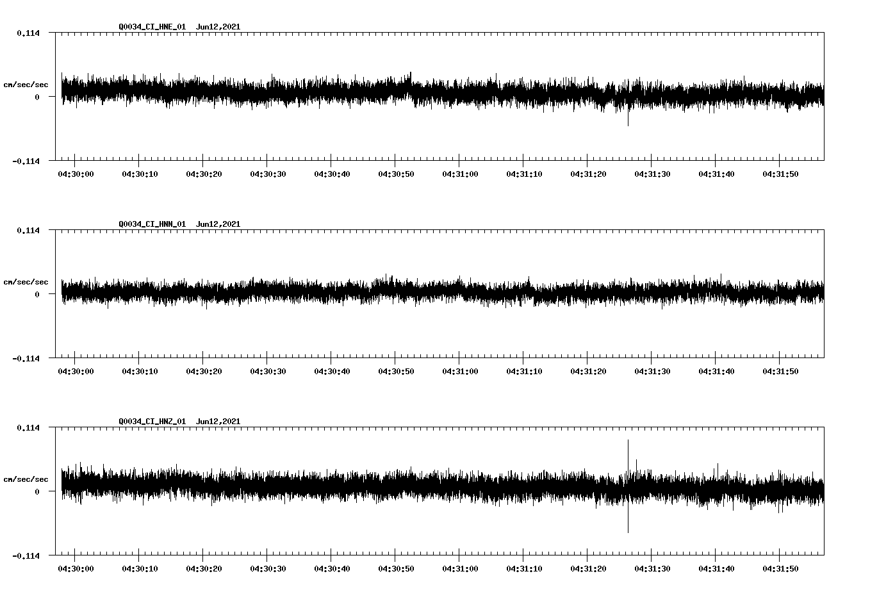Click 04:30:00 time label under HNZ plot
870x592 pixels.
pos(76,569)
